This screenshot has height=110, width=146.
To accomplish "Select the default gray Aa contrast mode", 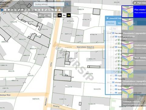I will coord(55,15).
